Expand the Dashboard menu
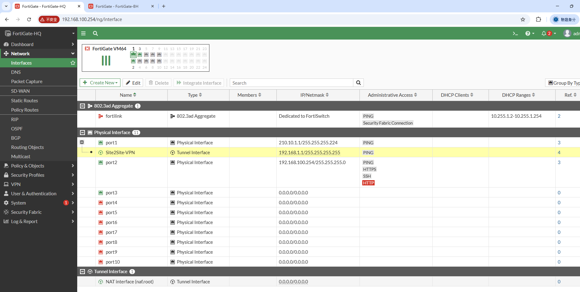Viewport: 580px width, 292px height. click(x=39, y=44)
